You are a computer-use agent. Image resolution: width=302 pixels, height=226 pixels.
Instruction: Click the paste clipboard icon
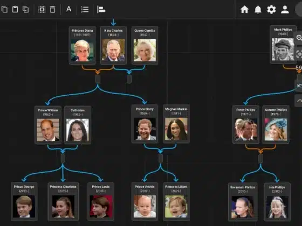click(x=15, y=9)
